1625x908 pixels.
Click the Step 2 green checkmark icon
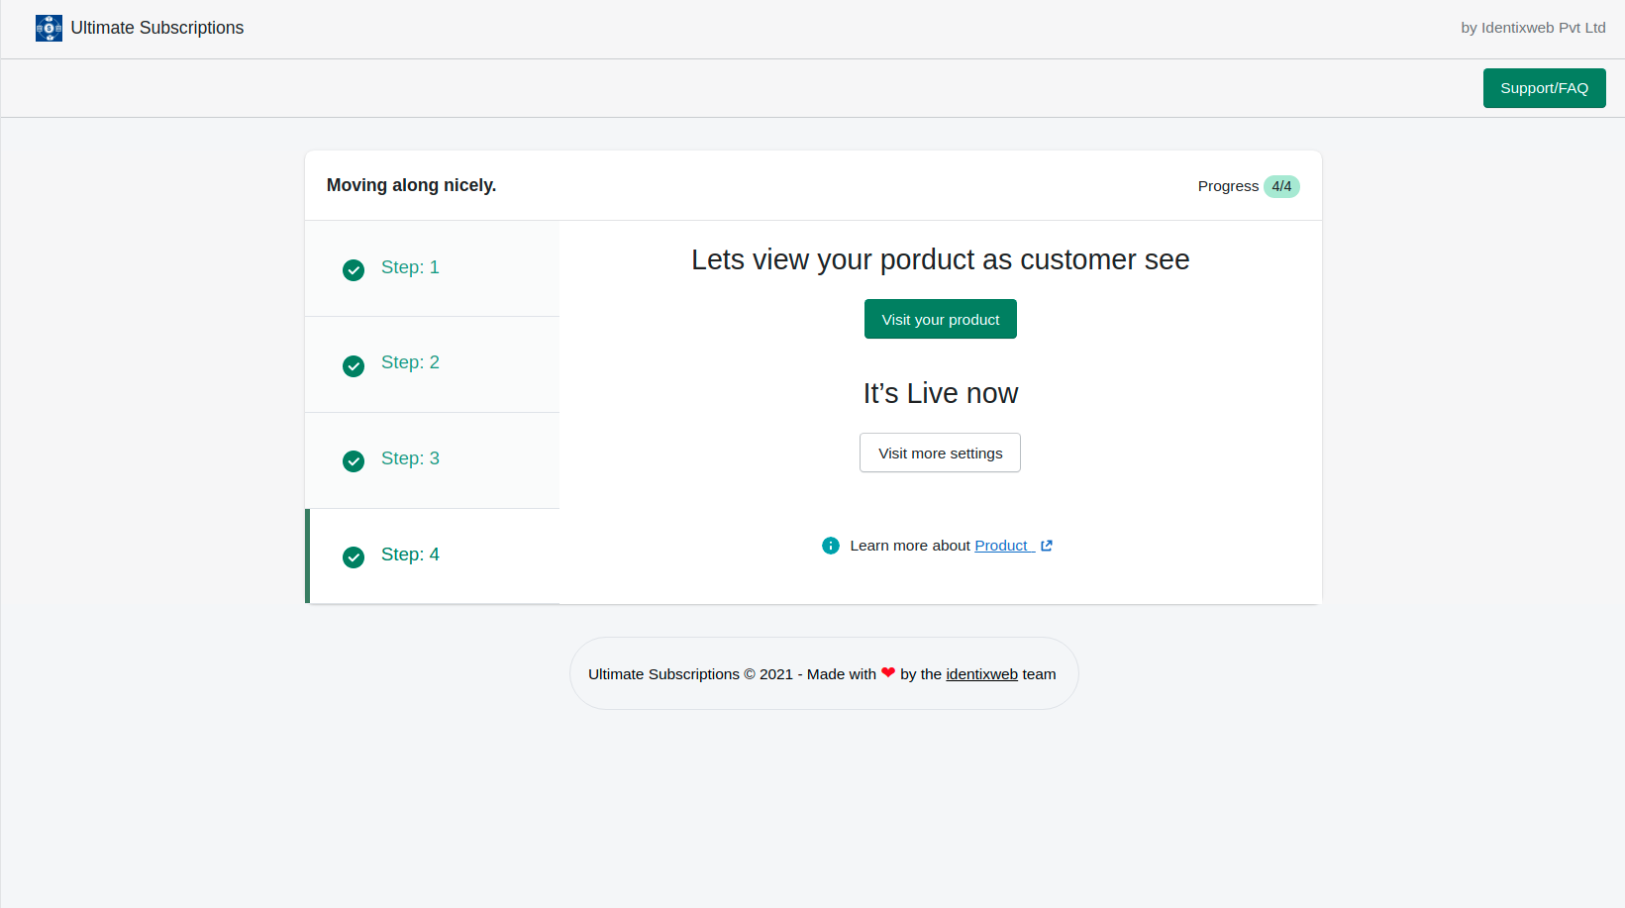(354, 366)
